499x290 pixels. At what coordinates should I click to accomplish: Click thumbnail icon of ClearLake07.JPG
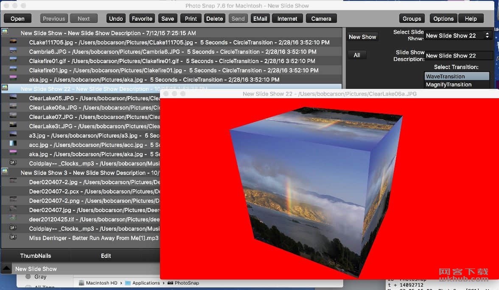(x=13, y=116)
